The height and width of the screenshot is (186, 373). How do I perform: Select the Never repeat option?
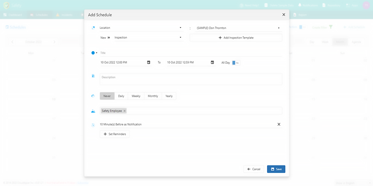(x=107, y=96)
